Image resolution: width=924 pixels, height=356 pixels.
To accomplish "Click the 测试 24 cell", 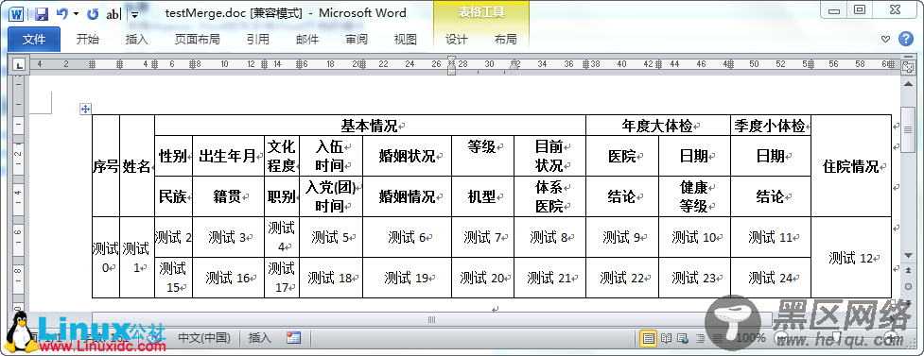I will tap(771, 278).
